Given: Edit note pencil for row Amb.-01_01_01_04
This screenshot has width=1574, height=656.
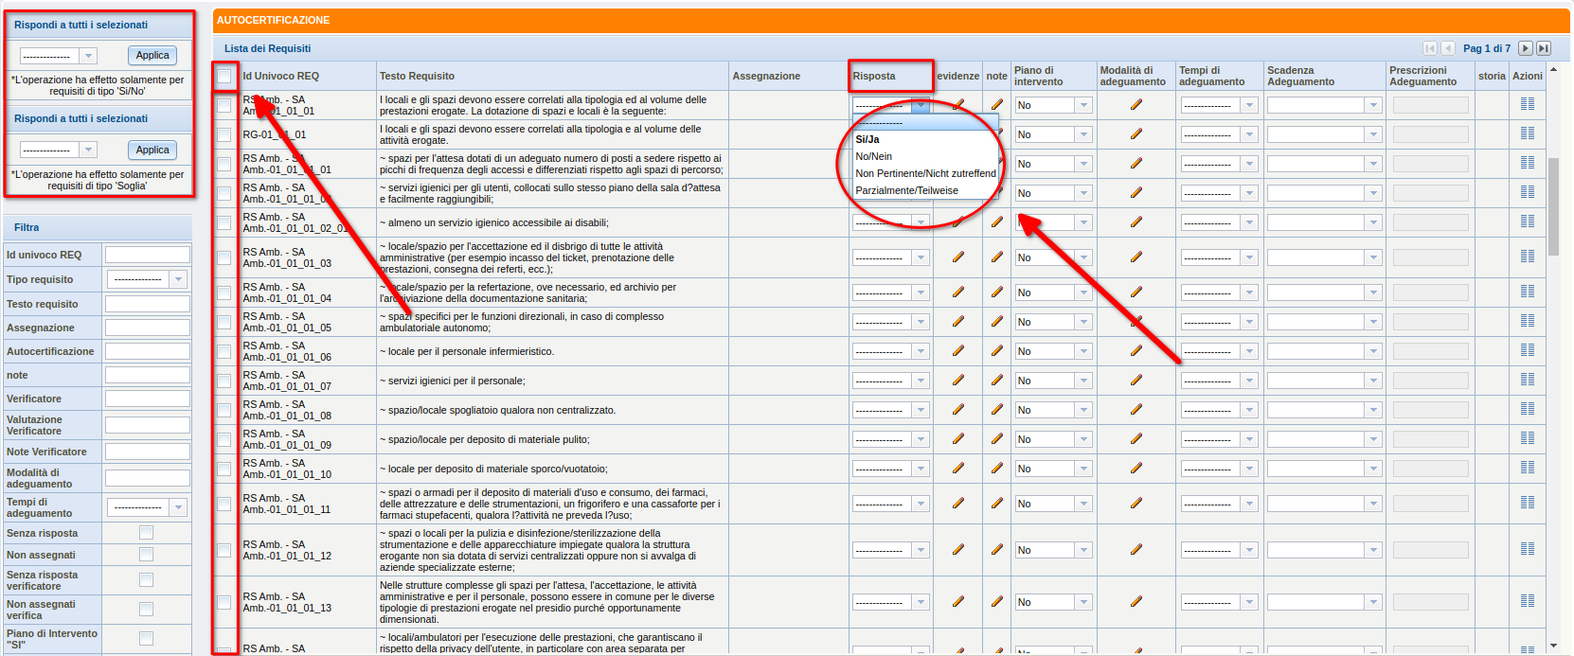Looking at the screenshot, I should coord(996,292).
